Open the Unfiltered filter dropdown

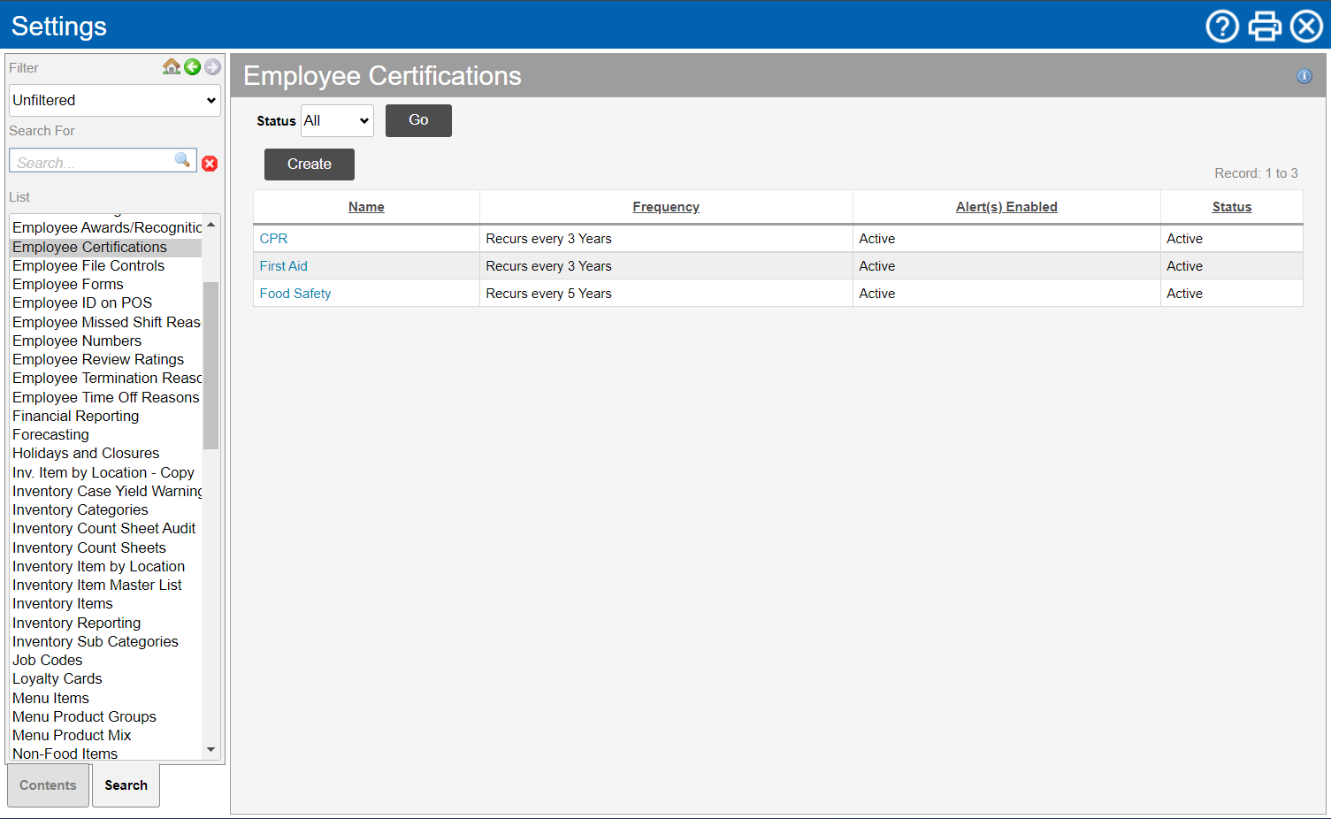point(115,100)
